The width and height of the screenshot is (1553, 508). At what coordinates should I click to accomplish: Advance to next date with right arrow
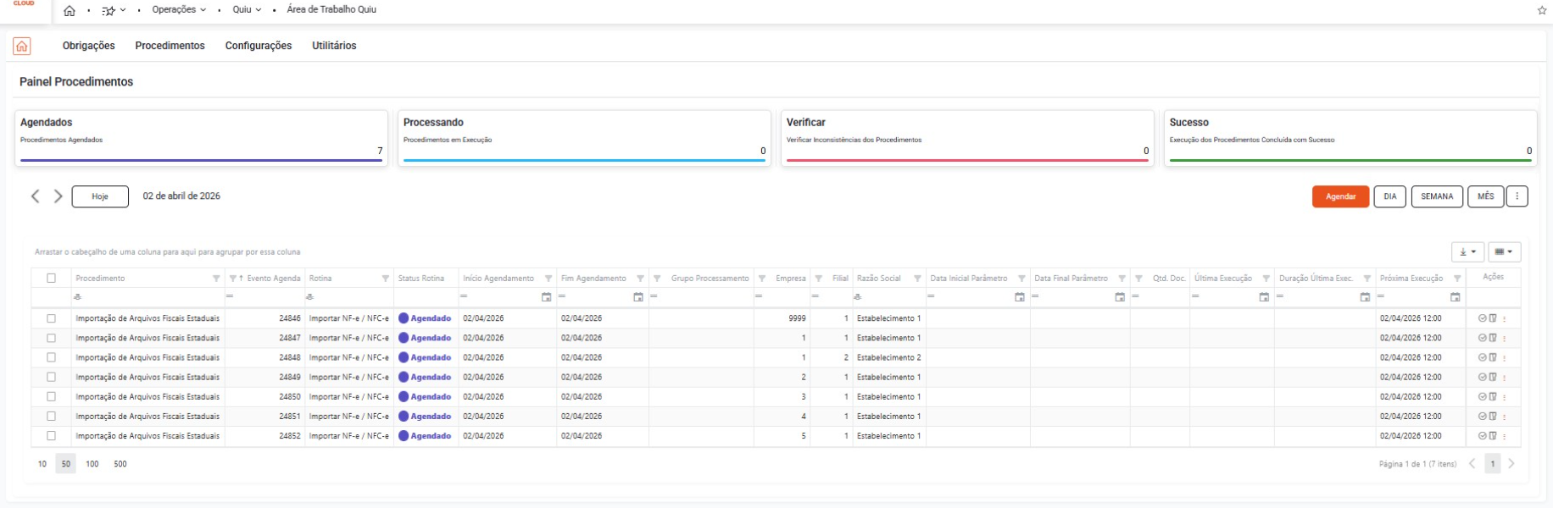(58, 196)
